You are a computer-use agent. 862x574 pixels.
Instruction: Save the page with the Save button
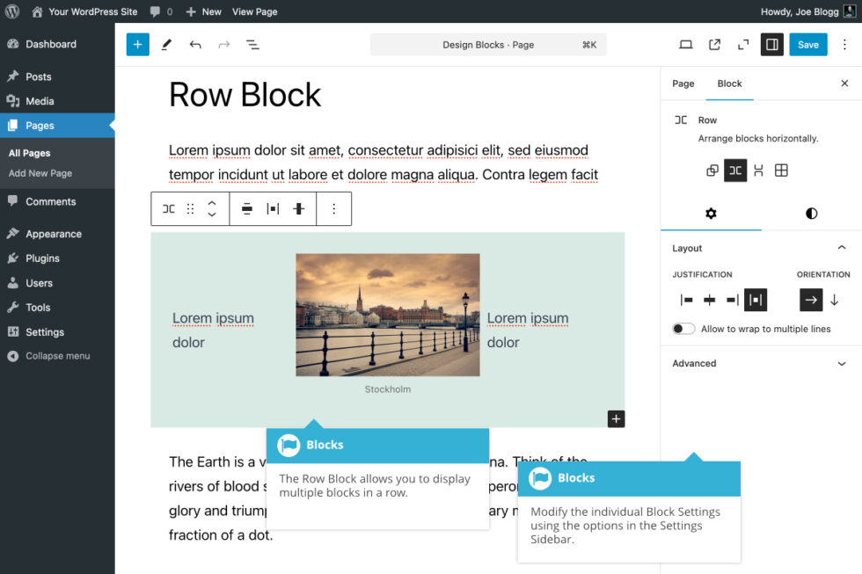pos(807,44)
